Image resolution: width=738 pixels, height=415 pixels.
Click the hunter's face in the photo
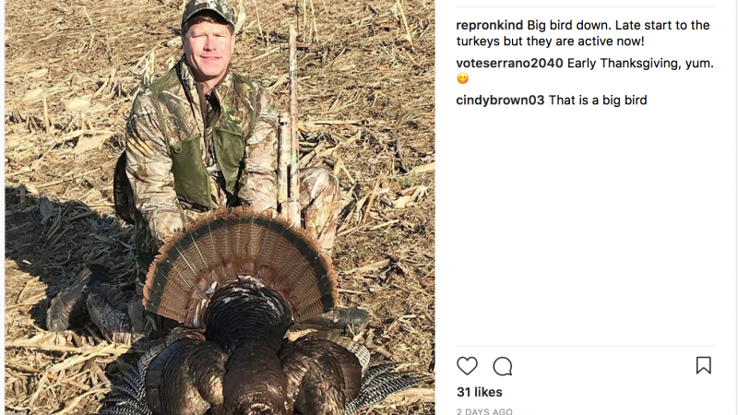(x=207, y=49)
